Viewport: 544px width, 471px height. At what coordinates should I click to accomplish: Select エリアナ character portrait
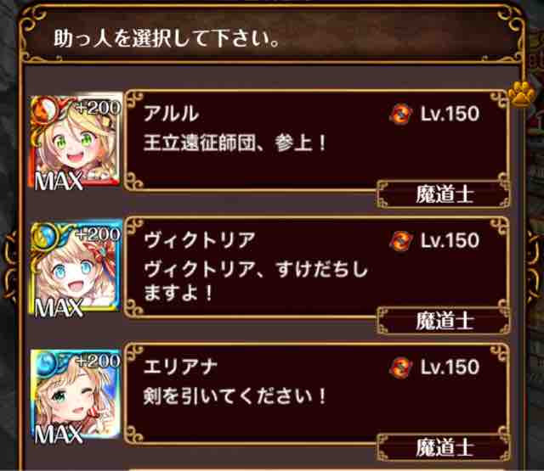click(x=76, y=395)
